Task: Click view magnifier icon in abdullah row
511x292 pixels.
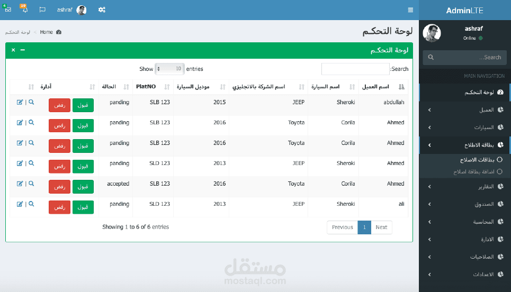Action: coord(31,102)
